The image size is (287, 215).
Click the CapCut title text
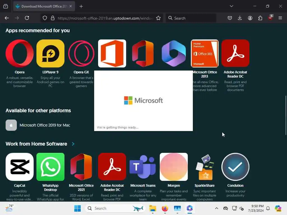(20, 186)
